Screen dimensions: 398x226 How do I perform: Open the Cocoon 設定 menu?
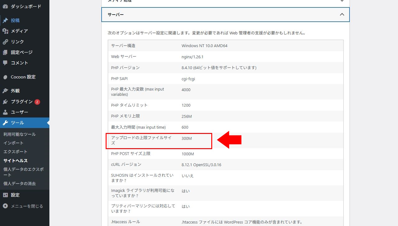tap(23, 77)
